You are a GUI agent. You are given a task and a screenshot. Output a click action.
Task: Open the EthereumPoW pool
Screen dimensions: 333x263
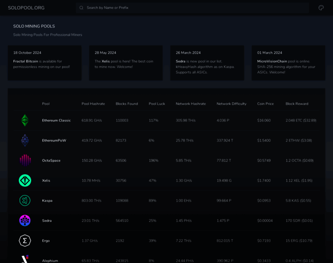(54, 140)
